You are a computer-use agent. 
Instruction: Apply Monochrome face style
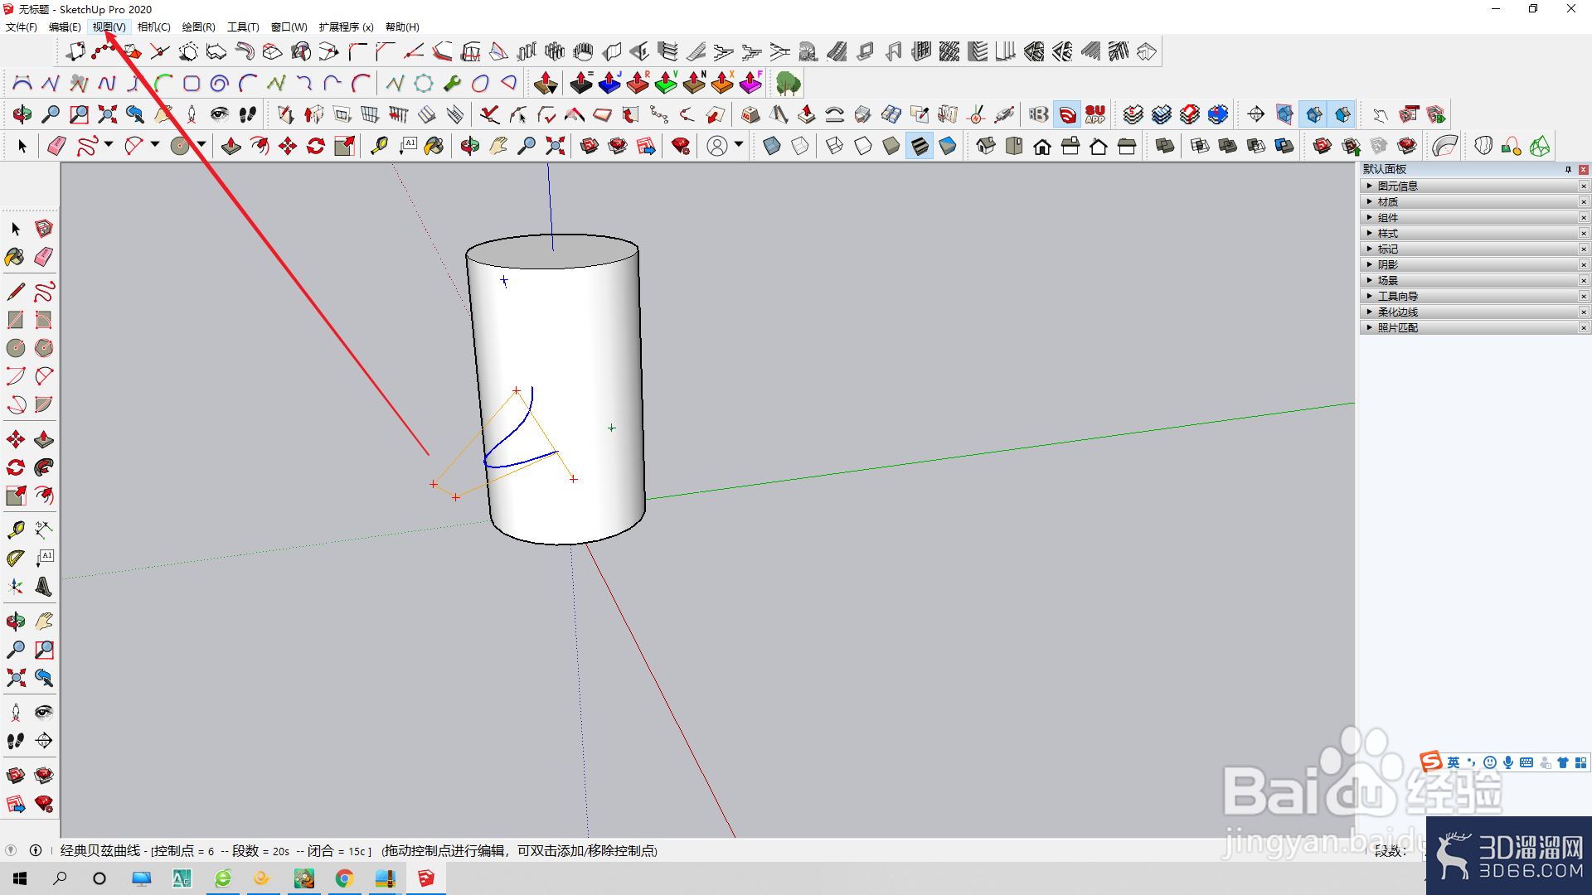click(x=948, y=146)
